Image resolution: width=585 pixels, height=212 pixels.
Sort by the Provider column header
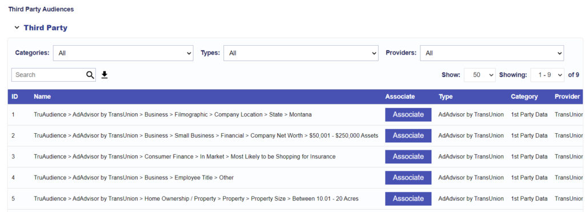click(x=567, y=97)
